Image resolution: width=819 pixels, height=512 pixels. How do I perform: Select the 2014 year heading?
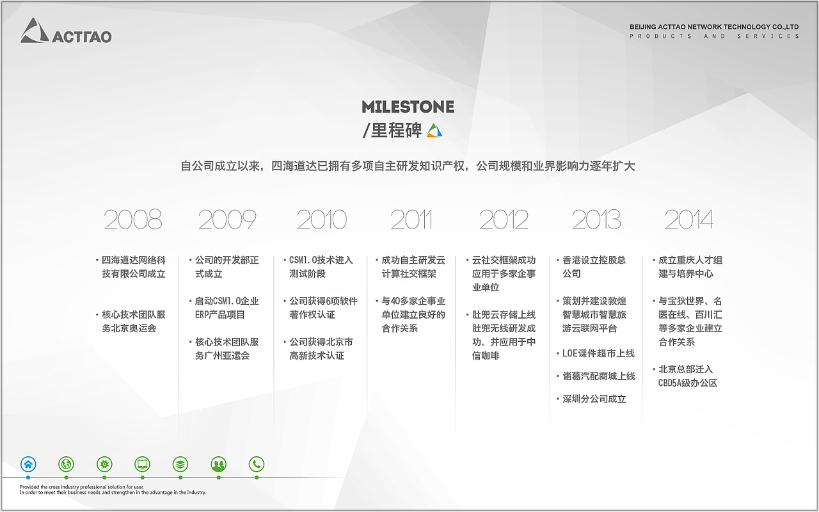point(688,220)
